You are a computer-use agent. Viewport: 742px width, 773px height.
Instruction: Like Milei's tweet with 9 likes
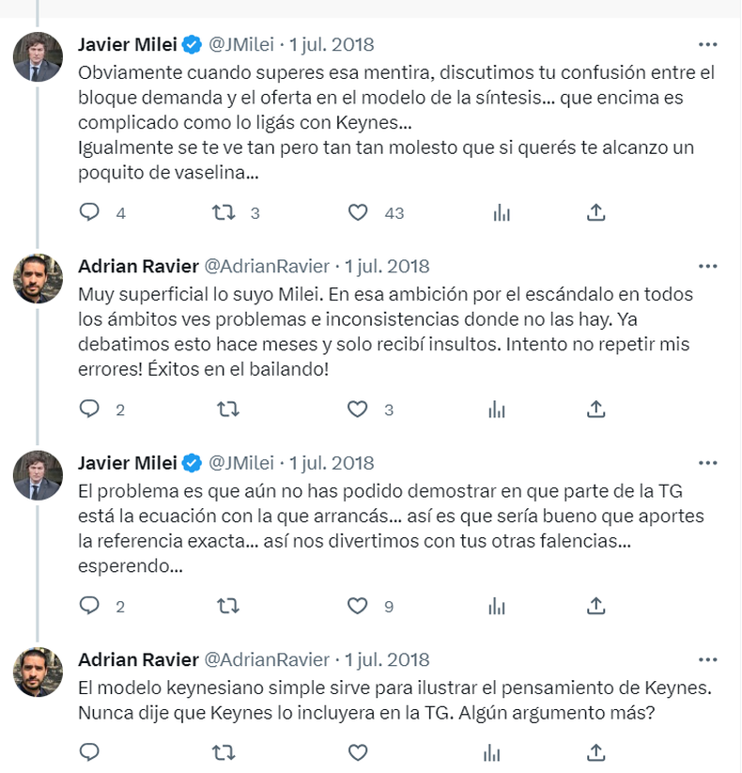[358, 606]
